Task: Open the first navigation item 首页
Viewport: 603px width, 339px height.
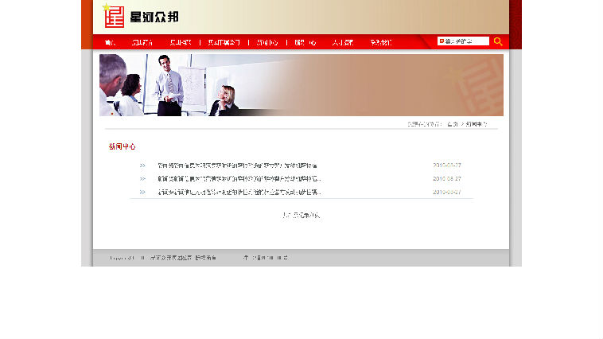Action: tap(110, 43)
